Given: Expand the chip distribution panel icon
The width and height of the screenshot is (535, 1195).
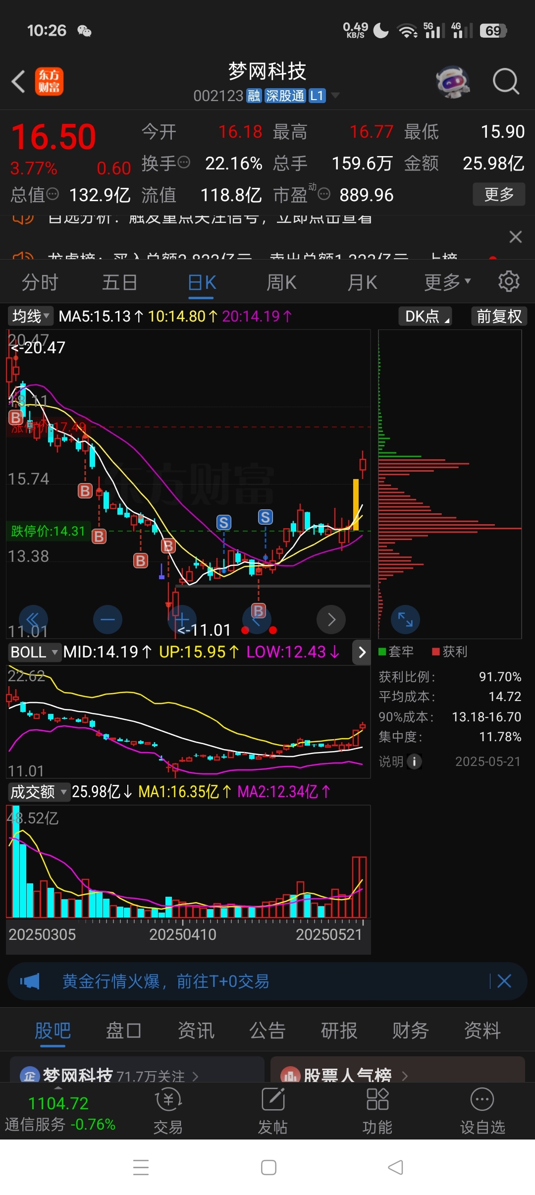Looking at the screenshot, I should coord(405,619).
